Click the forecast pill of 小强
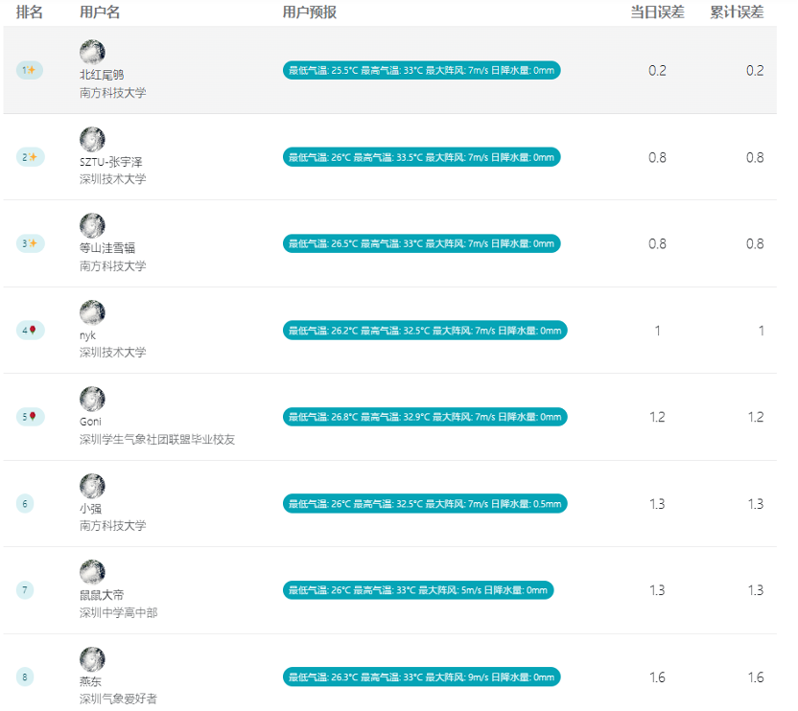The width and height of the screenshot is (798, 711). click(x=425, y=504)
